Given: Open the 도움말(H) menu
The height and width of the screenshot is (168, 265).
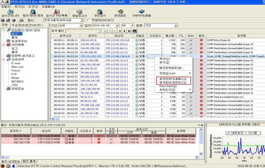Looking at the screenshot, I should click(49, 7).
